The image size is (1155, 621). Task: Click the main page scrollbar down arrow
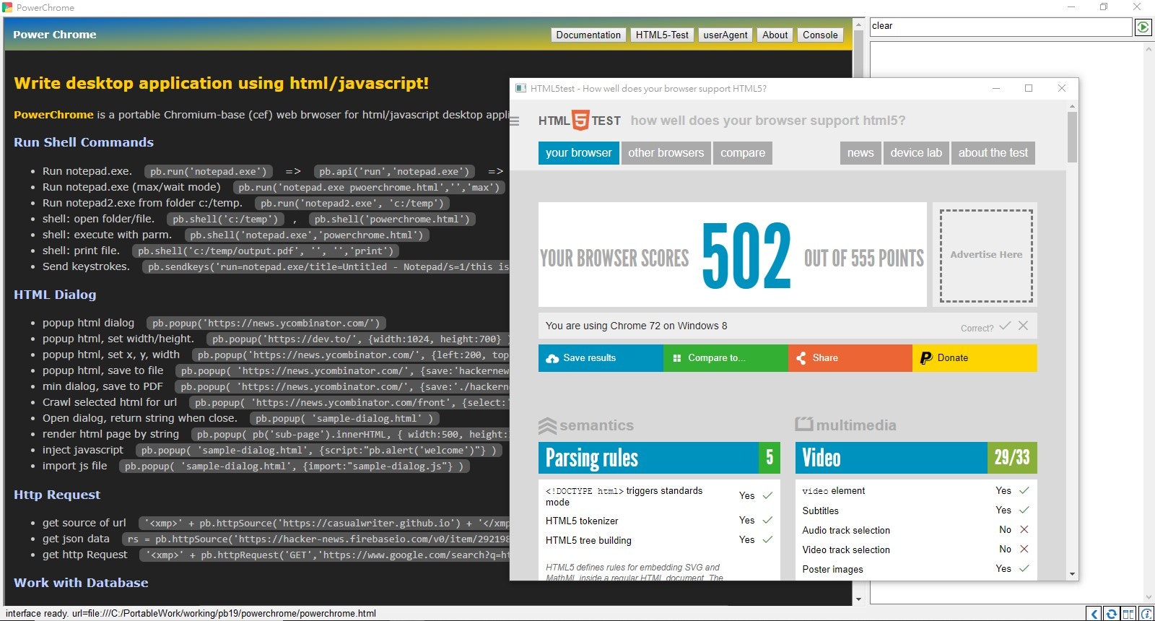[x=858, y=599]
